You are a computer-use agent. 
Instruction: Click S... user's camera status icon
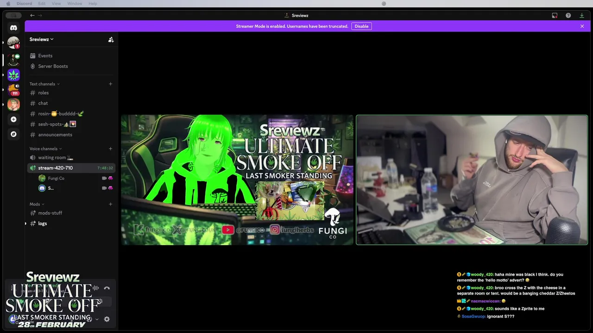tap(104, 188)
